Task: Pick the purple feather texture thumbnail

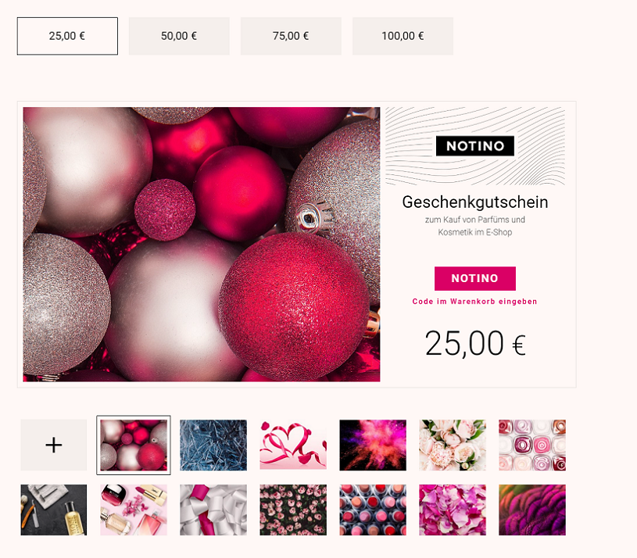Action: [x=532, y=510]
